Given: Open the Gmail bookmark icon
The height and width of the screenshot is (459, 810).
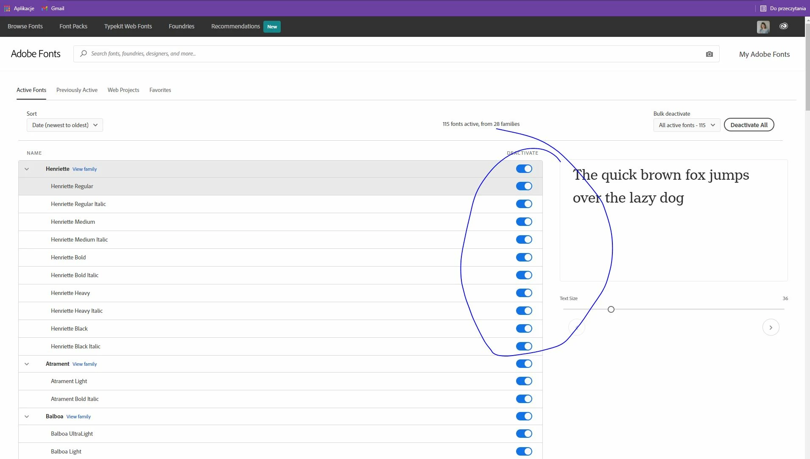Looking at the screenshot, I should point(45,8).
